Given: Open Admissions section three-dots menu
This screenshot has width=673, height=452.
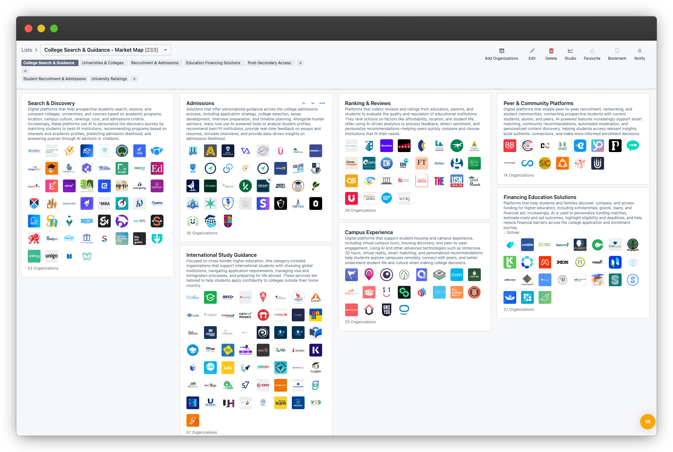Looking at the screenshot, I should [x=322, y=103].
